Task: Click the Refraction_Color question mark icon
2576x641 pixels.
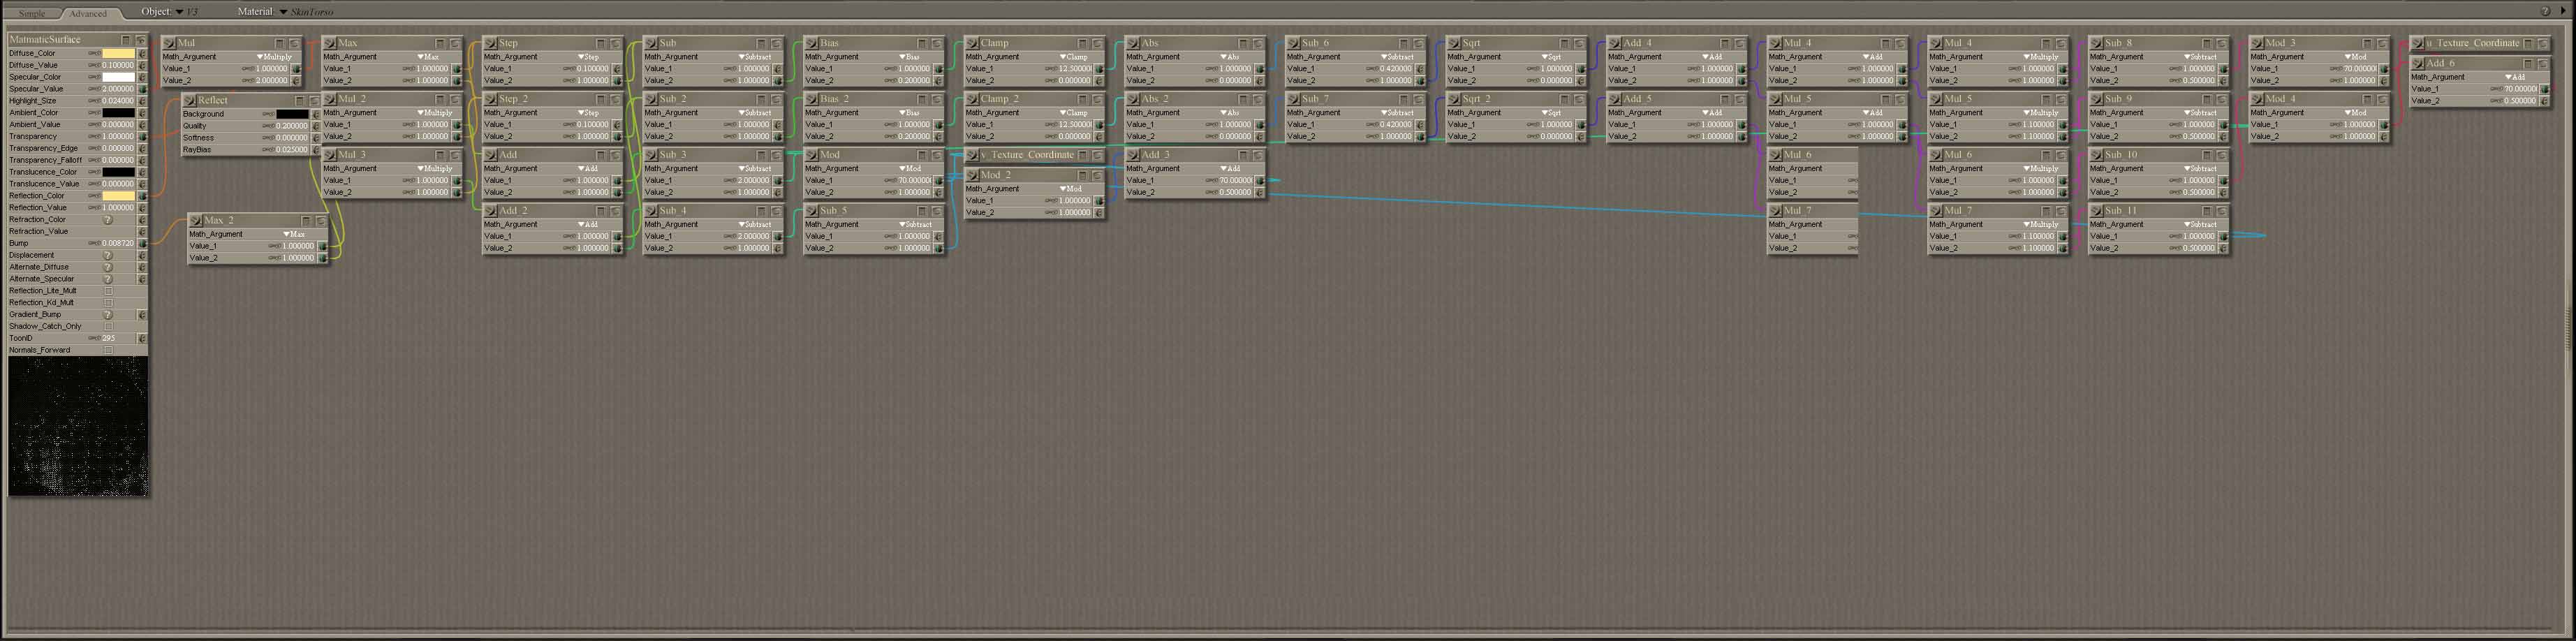Action: pos(108,220)
